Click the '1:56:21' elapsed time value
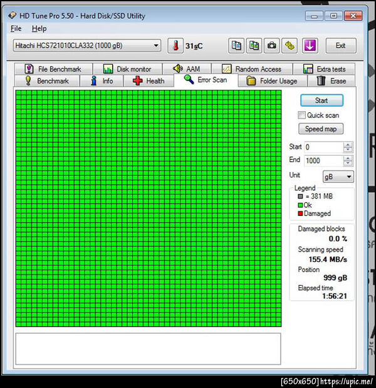 pos(335,296)
